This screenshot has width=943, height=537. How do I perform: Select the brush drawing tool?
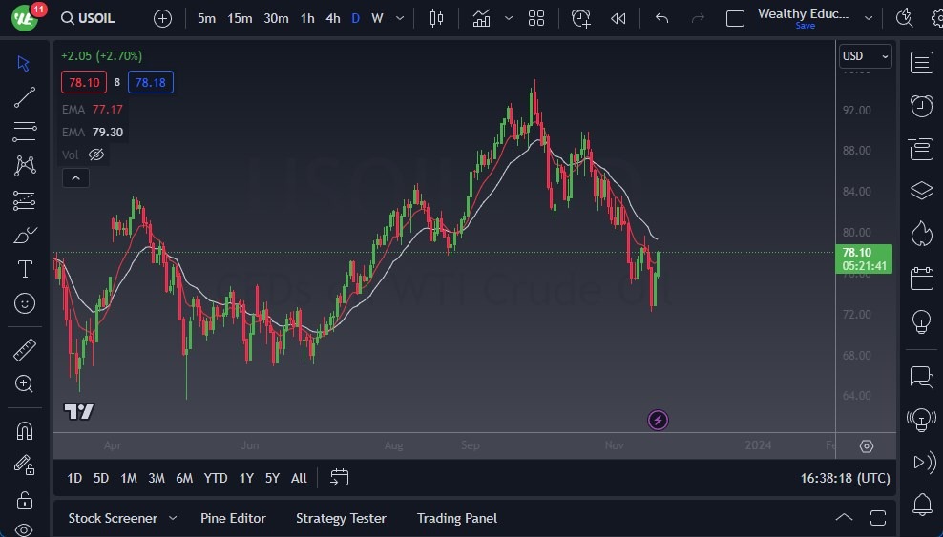click(x=25, y=235)
